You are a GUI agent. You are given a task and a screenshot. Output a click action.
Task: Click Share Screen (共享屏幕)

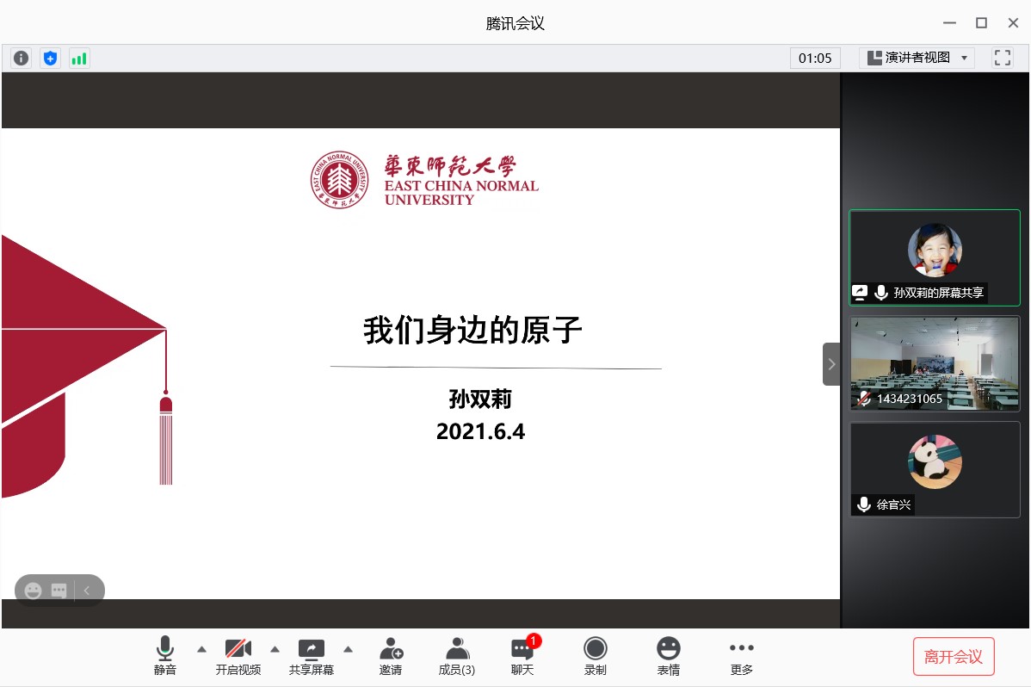coord(311,656)
